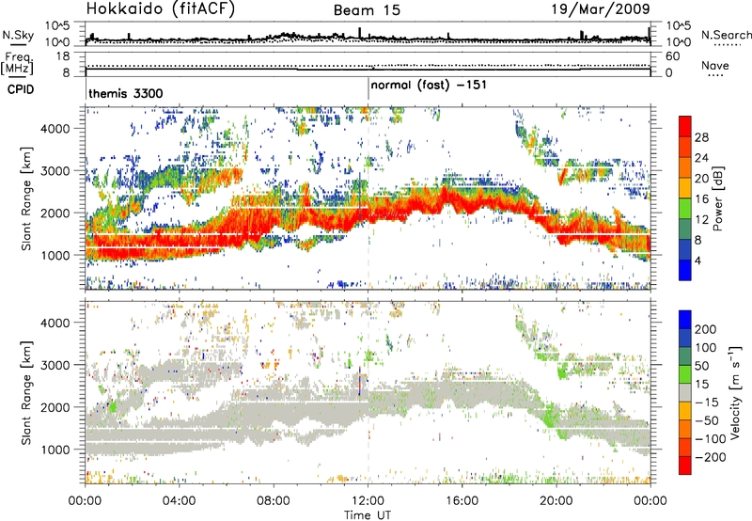The height and width of the screenshot is (521, 752).
Task: Click the 'N.Search' legend label
Action: click(727, 35)
